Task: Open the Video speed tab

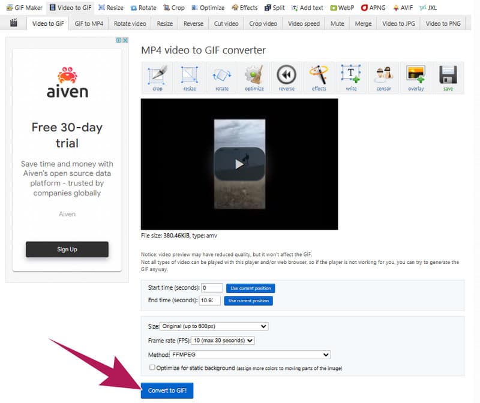Action: [x=304, y=23]
